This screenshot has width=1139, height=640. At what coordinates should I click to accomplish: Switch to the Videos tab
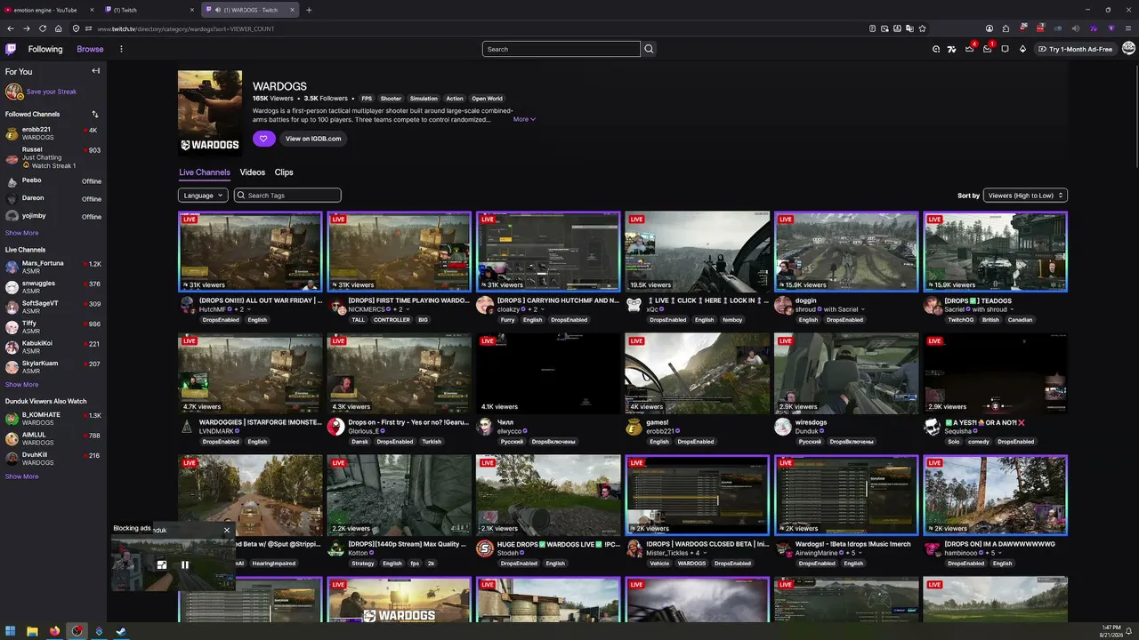[253, 172]
